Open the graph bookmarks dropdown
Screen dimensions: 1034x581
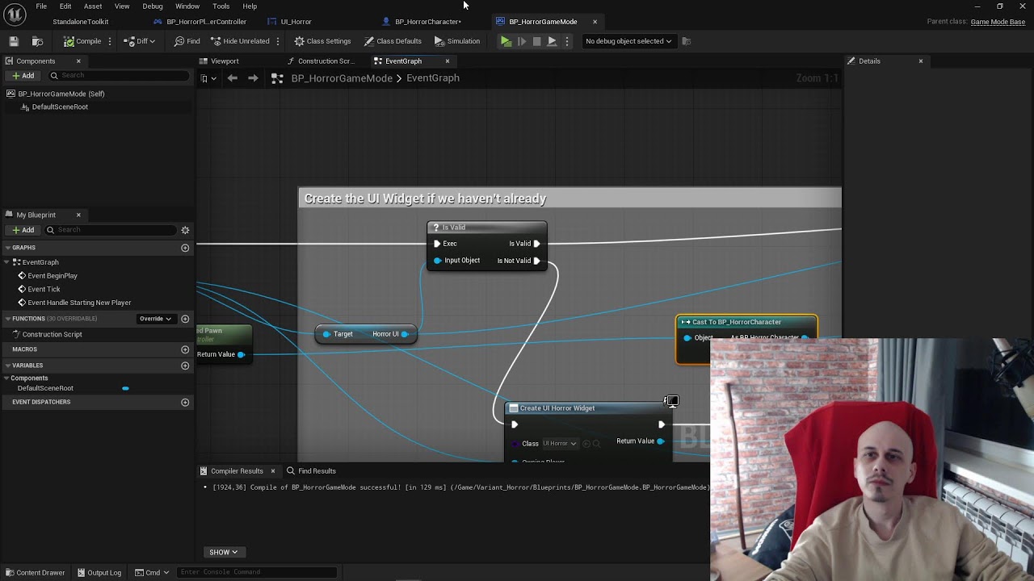point(208,78)
